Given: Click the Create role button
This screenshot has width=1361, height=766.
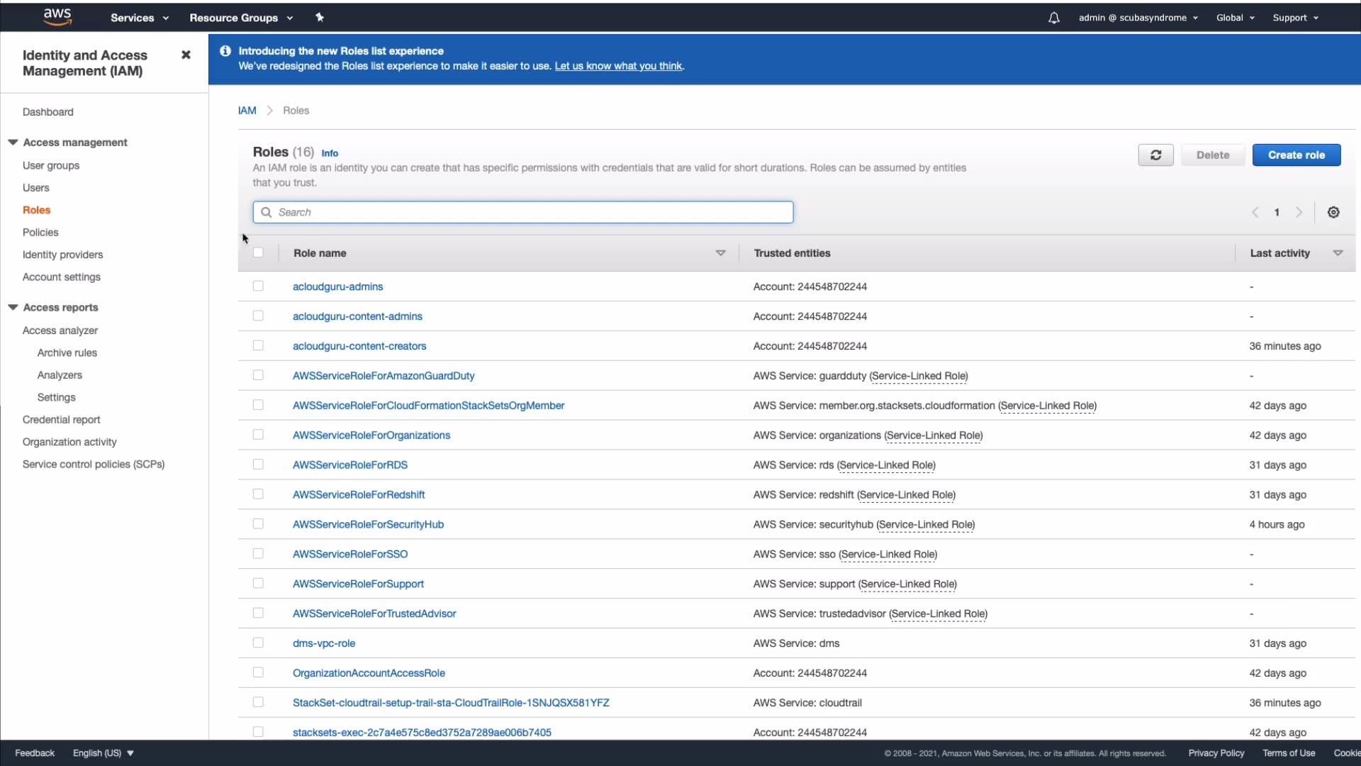Looking at the screenshot, I should point(1296,155).
